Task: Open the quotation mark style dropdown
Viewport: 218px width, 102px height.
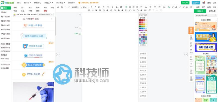Action: point(146,10)
